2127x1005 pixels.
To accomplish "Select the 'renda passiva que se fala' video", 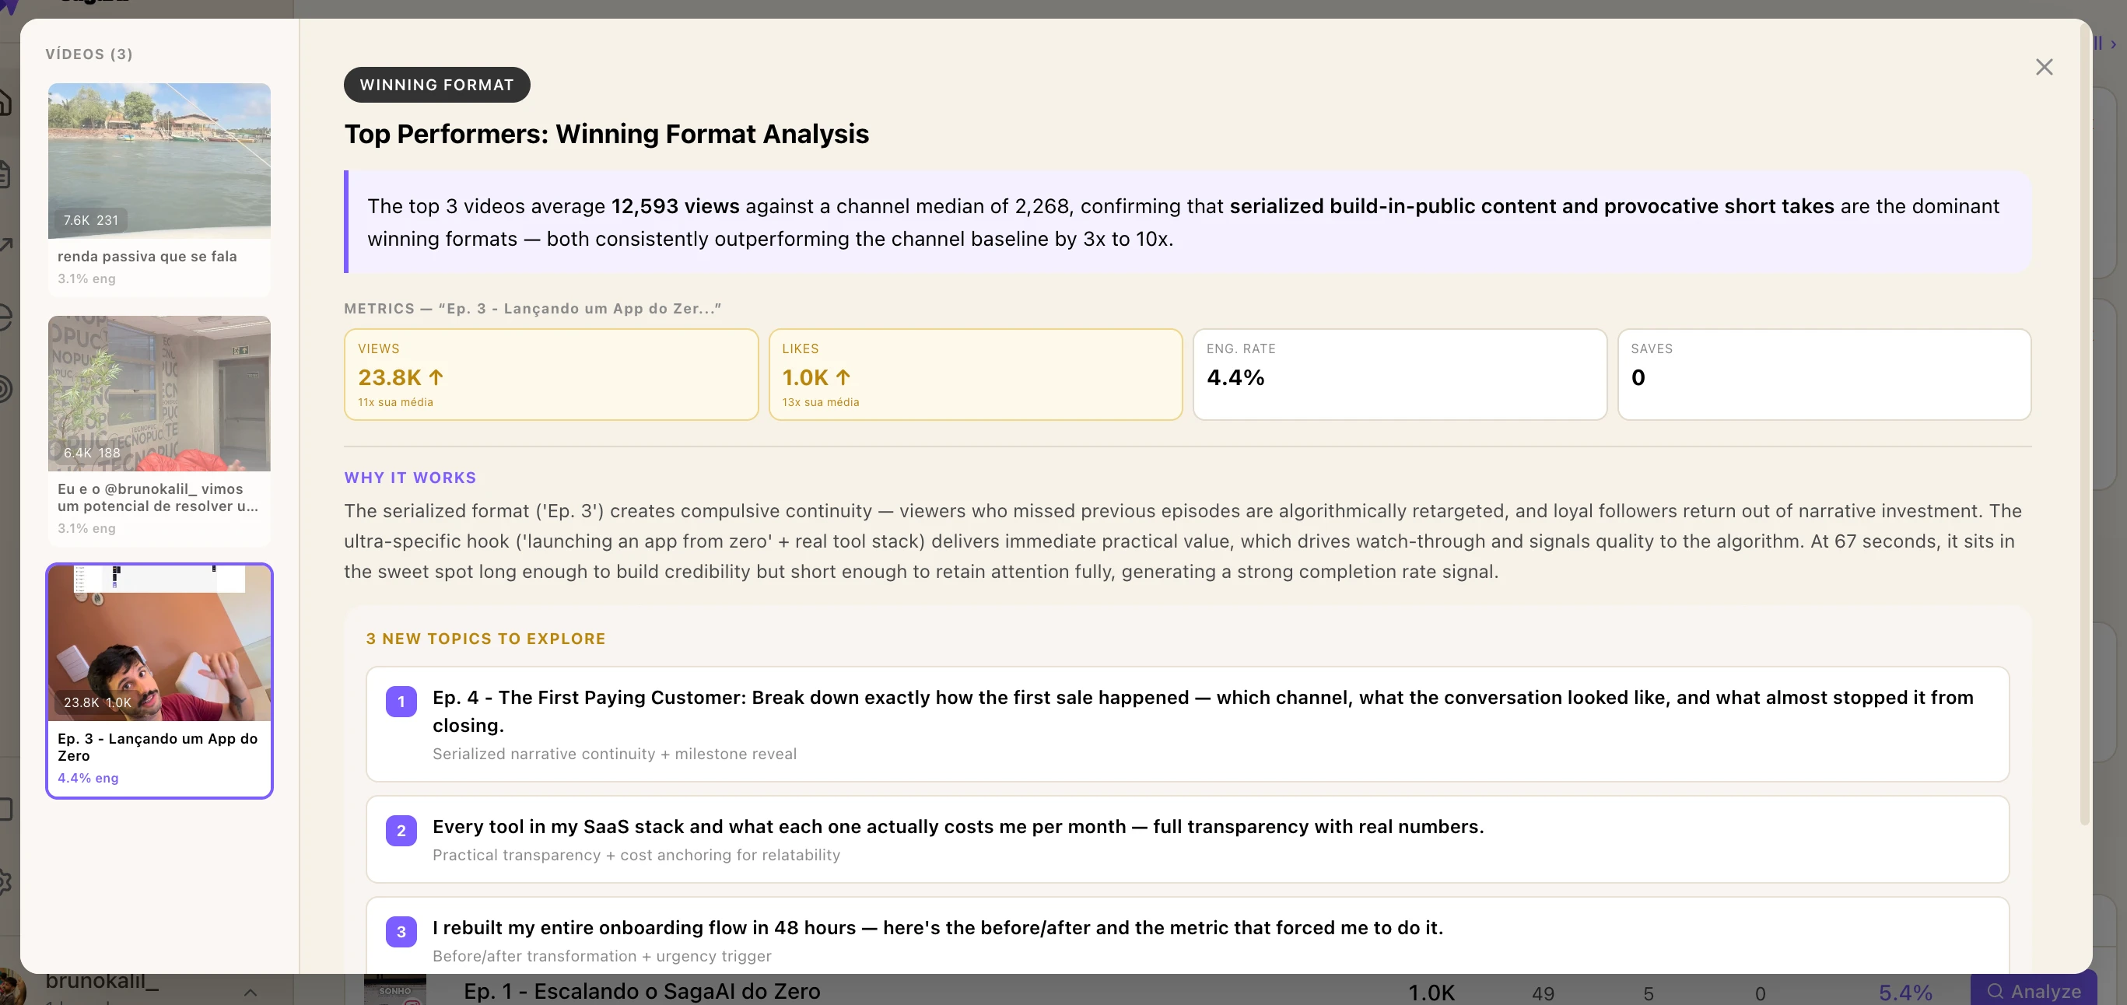I will tap(159, 189).
